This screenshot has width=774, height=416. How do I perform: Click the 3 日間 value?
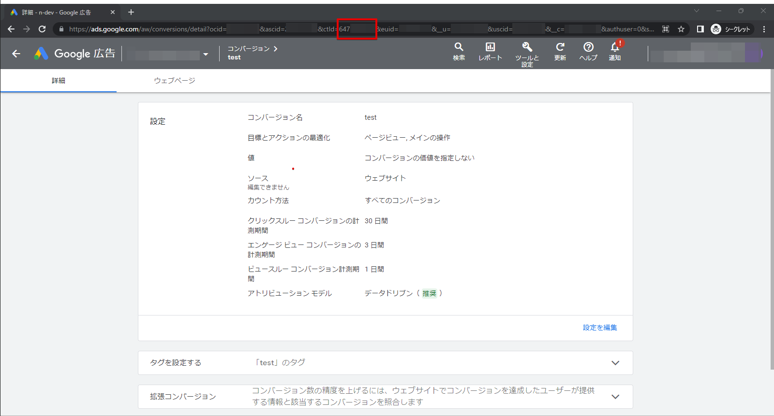[374, 245]
